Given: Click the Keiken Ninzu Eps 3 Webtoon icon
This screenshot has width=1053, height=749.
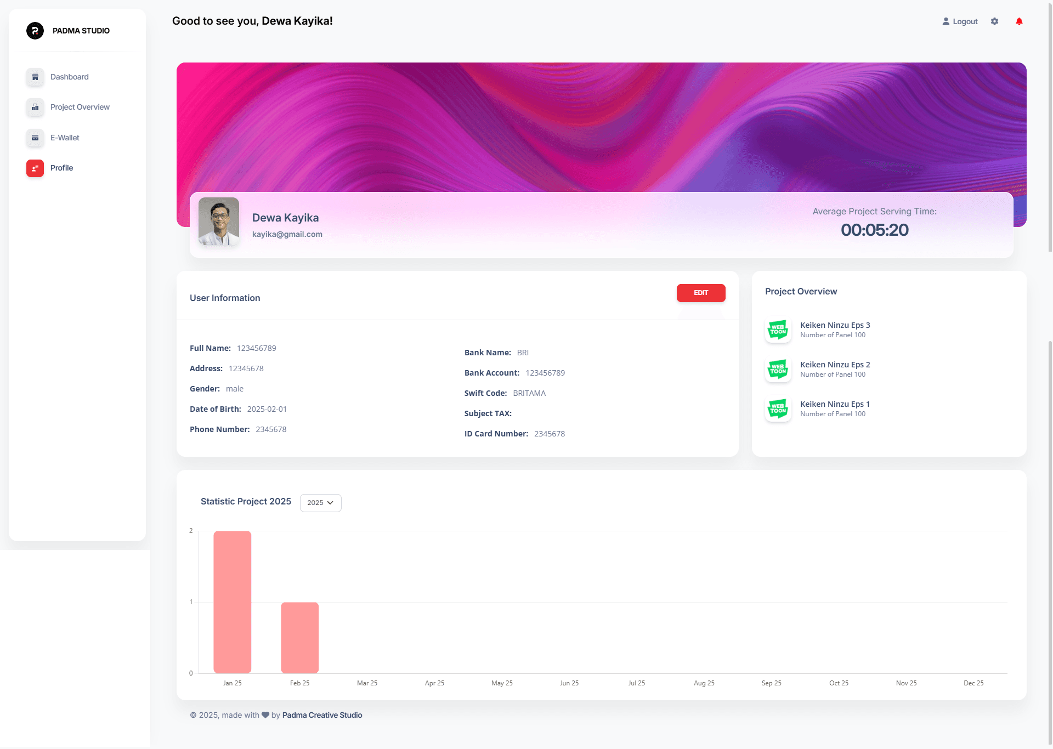Looking at the screenshot, I should [778, 330].
